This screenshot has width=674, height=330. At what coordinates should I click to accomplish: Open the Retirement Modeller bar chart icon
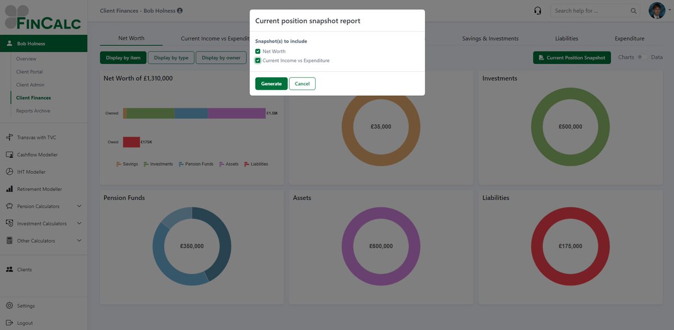click(x=10, y=189)
